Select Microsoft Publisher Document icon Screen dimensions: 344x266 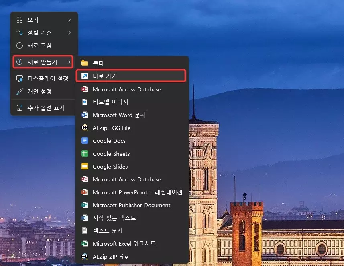pos(85,205)
